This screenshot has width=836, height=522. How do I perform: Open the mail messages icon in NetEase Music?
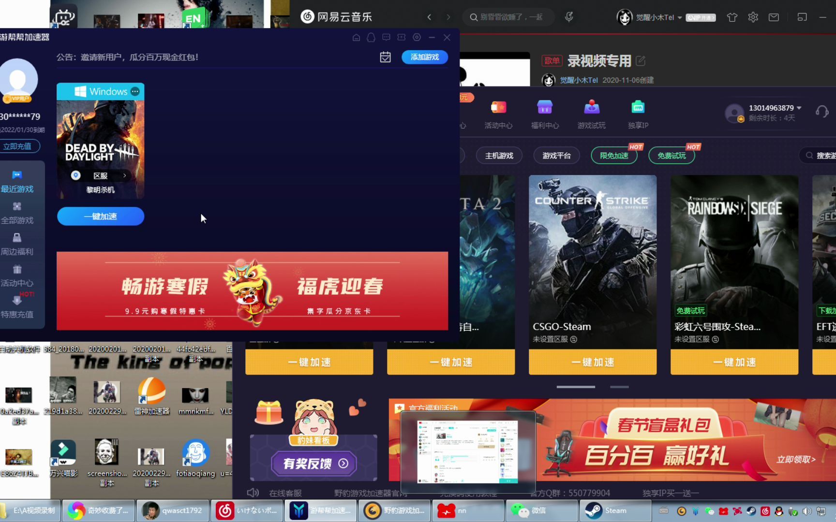click(774, 17)
